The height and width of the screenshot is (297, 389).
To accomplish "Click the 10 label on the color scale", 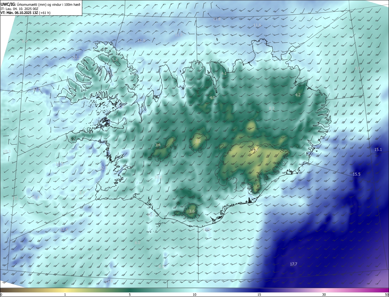I will pos(194,295).
